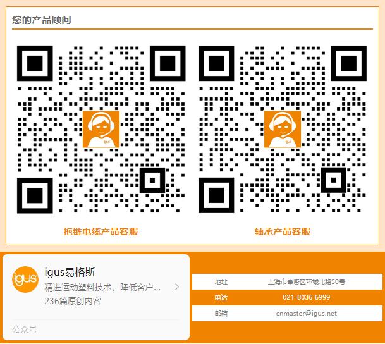The width and height of the screenshot is (385, 344).
Task: Open the igus易格斯 official account card arrow
Action: 177,286
